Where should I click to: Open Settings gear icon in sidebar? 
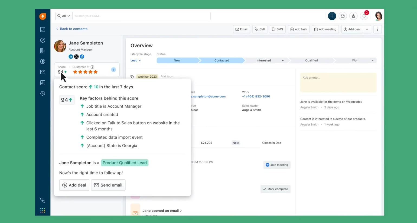43,93
